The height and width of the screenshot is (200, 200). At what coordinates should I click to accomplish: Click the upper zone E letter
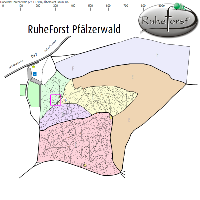(132, 77)
